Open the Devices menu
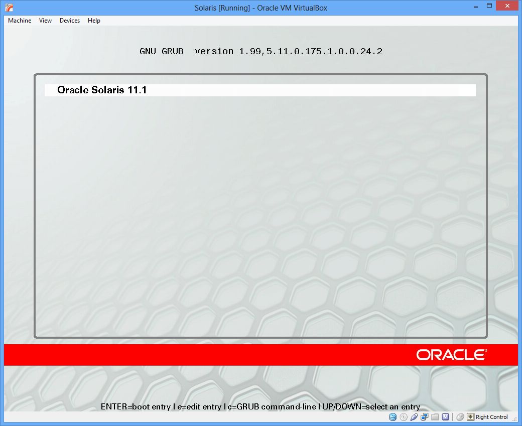This screenshot has height=426, width=522. (x=70, y=20)
